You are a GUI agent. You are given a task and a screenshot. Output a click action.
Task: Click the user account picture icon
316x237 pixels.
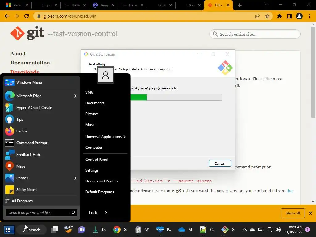point(106,75)
